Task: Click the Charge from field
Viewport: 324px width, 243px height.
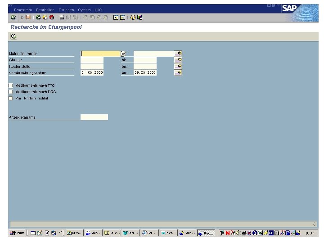Action: [92, 60]
